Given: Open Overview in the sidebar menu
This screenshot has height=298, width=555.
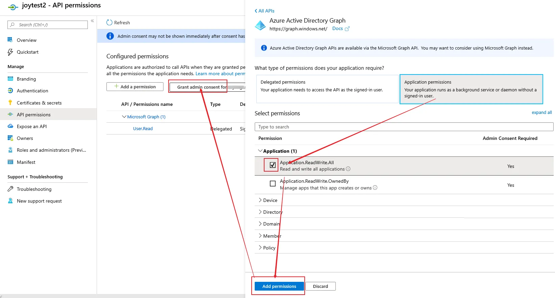Looking at the screenshot, I should click(27, 40).
